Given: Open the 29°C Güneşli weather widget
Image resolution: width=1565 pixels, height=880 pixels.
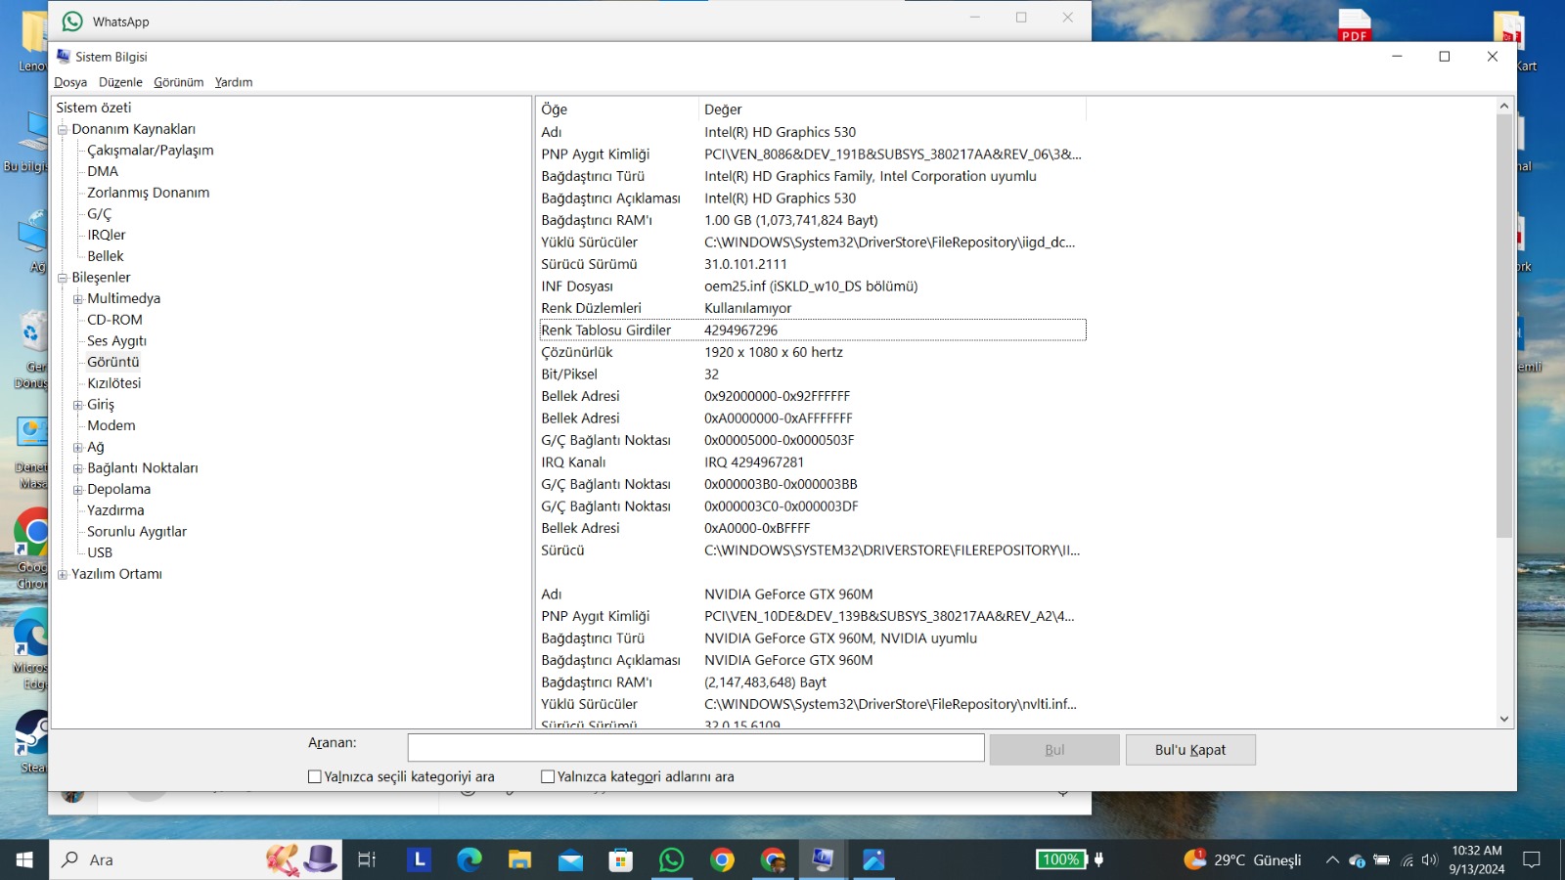Looking at the screenshot, I should point(1243,859).
